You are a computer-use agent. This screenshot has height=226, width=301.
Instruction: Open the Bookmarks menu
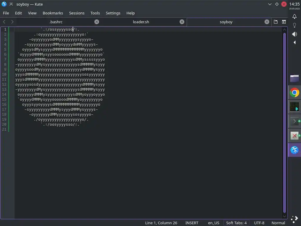tap(53, 13)
